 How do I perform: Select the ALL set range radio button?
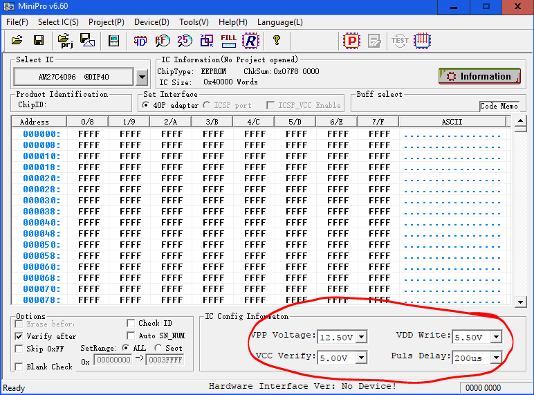126,348
